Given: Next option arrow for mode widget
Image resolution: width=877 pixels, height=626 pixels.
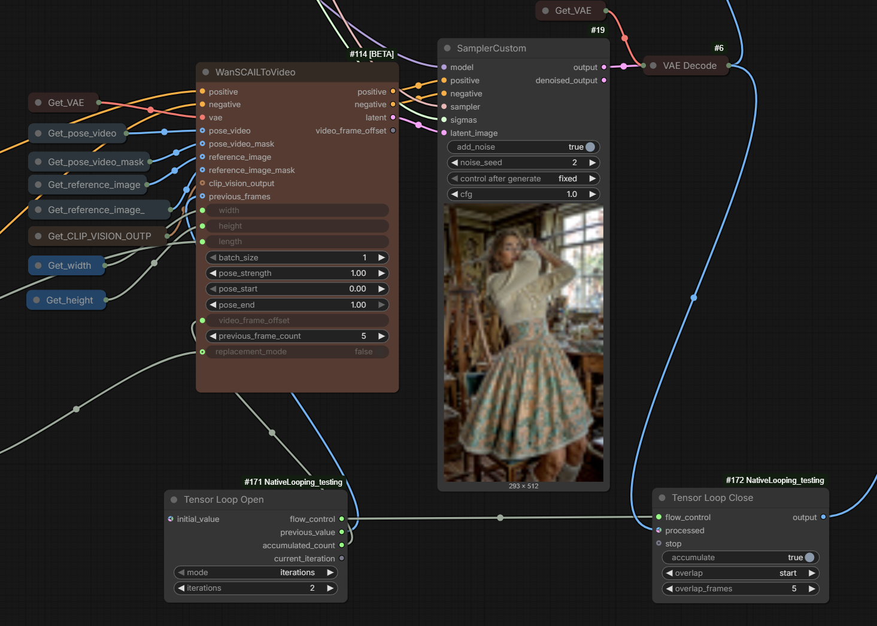Looking at the screenshot, I should coord(330,572).
